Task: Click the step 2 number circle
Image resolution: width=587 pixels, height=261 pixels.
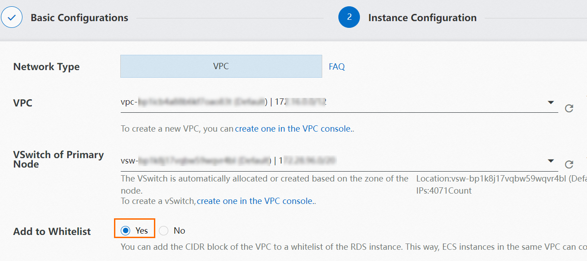Action: point(349,18)
